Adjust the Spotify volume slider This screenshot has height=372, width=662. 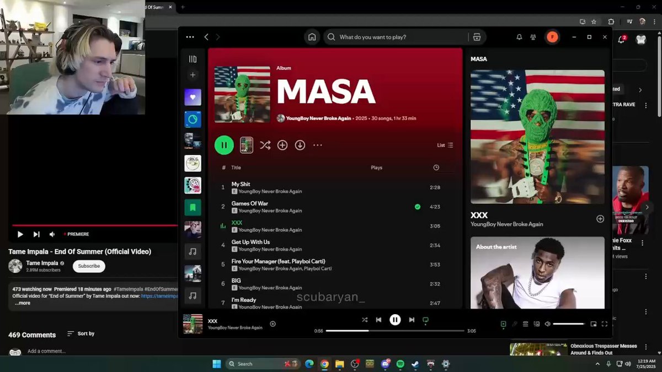(569, 324)
